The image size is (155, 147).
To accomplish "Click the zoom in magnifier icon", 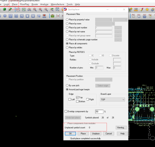I will click(x=41, y=10).
